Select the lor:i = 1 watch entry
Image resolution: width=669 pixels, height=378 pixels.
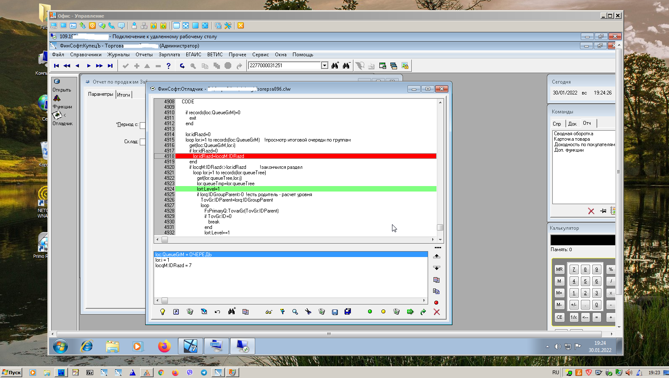pyautogui.click(x=162, y=260)
